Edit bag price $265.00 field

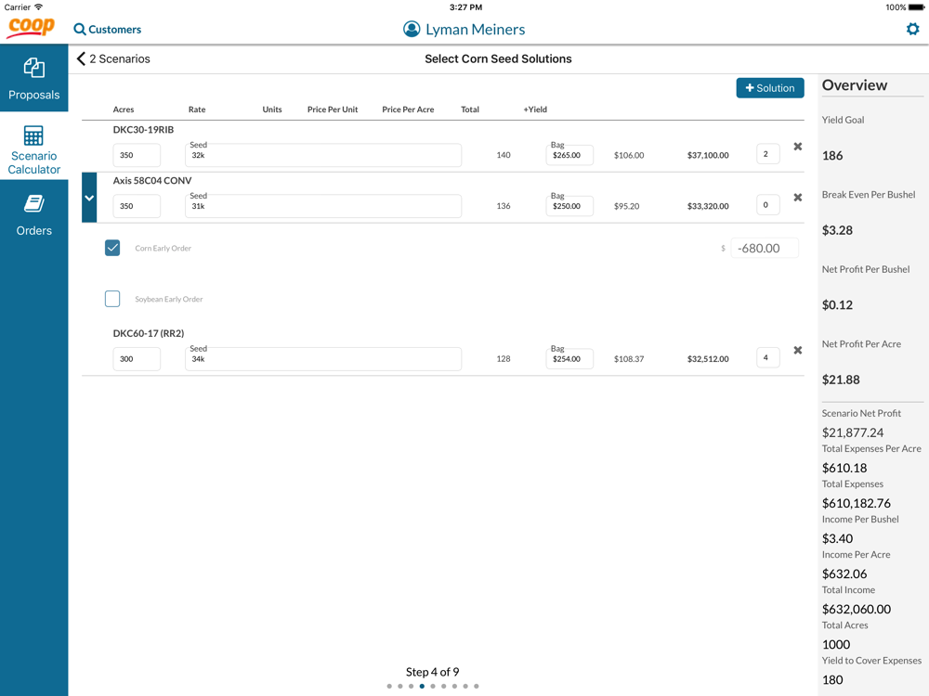click(x=569, y=155)
